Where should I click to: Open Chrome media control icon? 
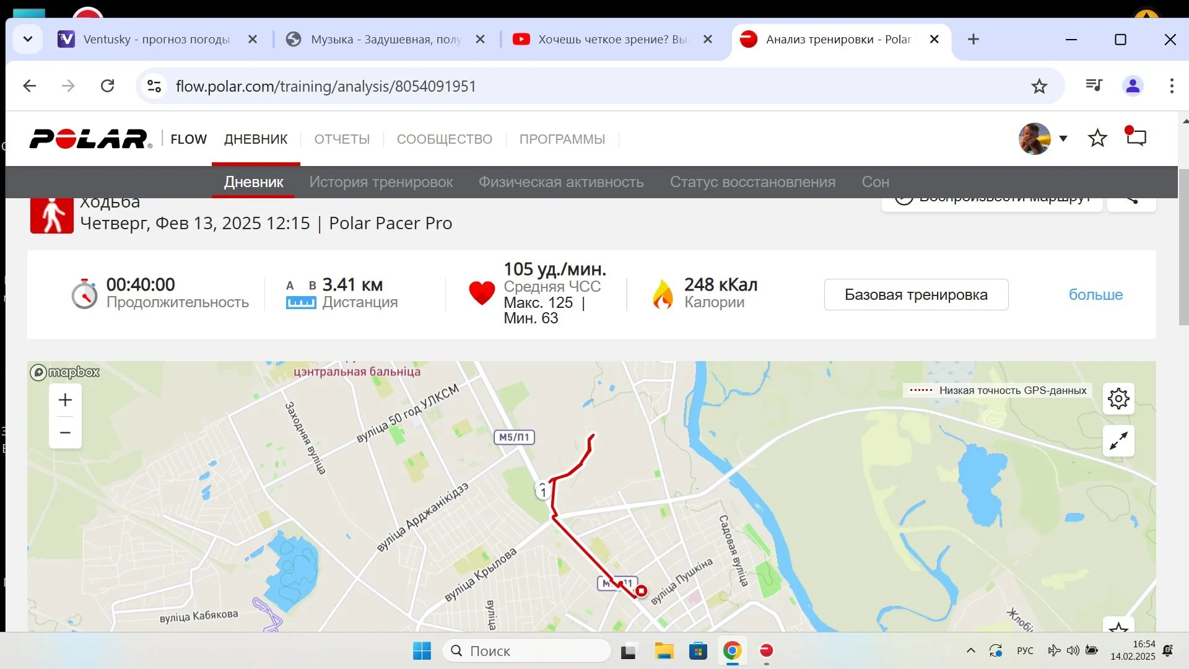pyautogui.click(x=1094, y=85)
